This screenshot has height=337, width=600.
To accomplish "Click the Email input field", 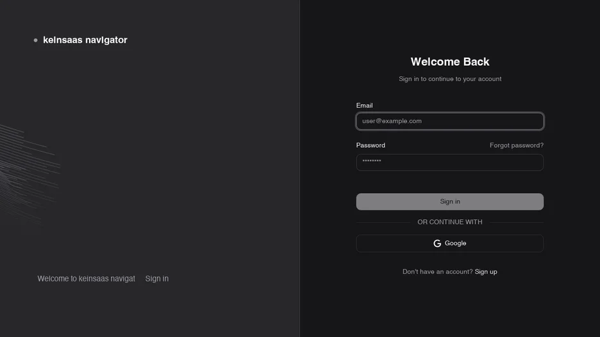I will pos(449,121).
